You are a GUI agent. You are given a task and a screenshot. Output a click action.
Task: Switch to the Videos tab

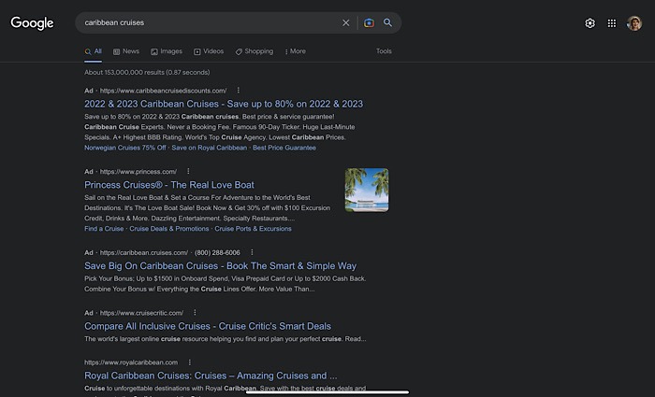(209, 51)
